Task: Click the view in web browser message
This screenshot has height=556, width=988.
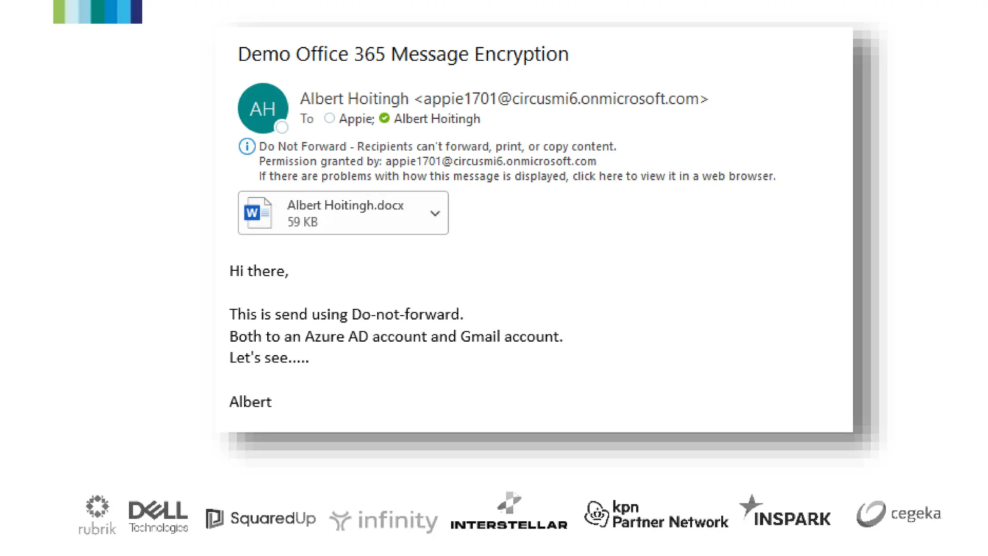Action: 517,176
